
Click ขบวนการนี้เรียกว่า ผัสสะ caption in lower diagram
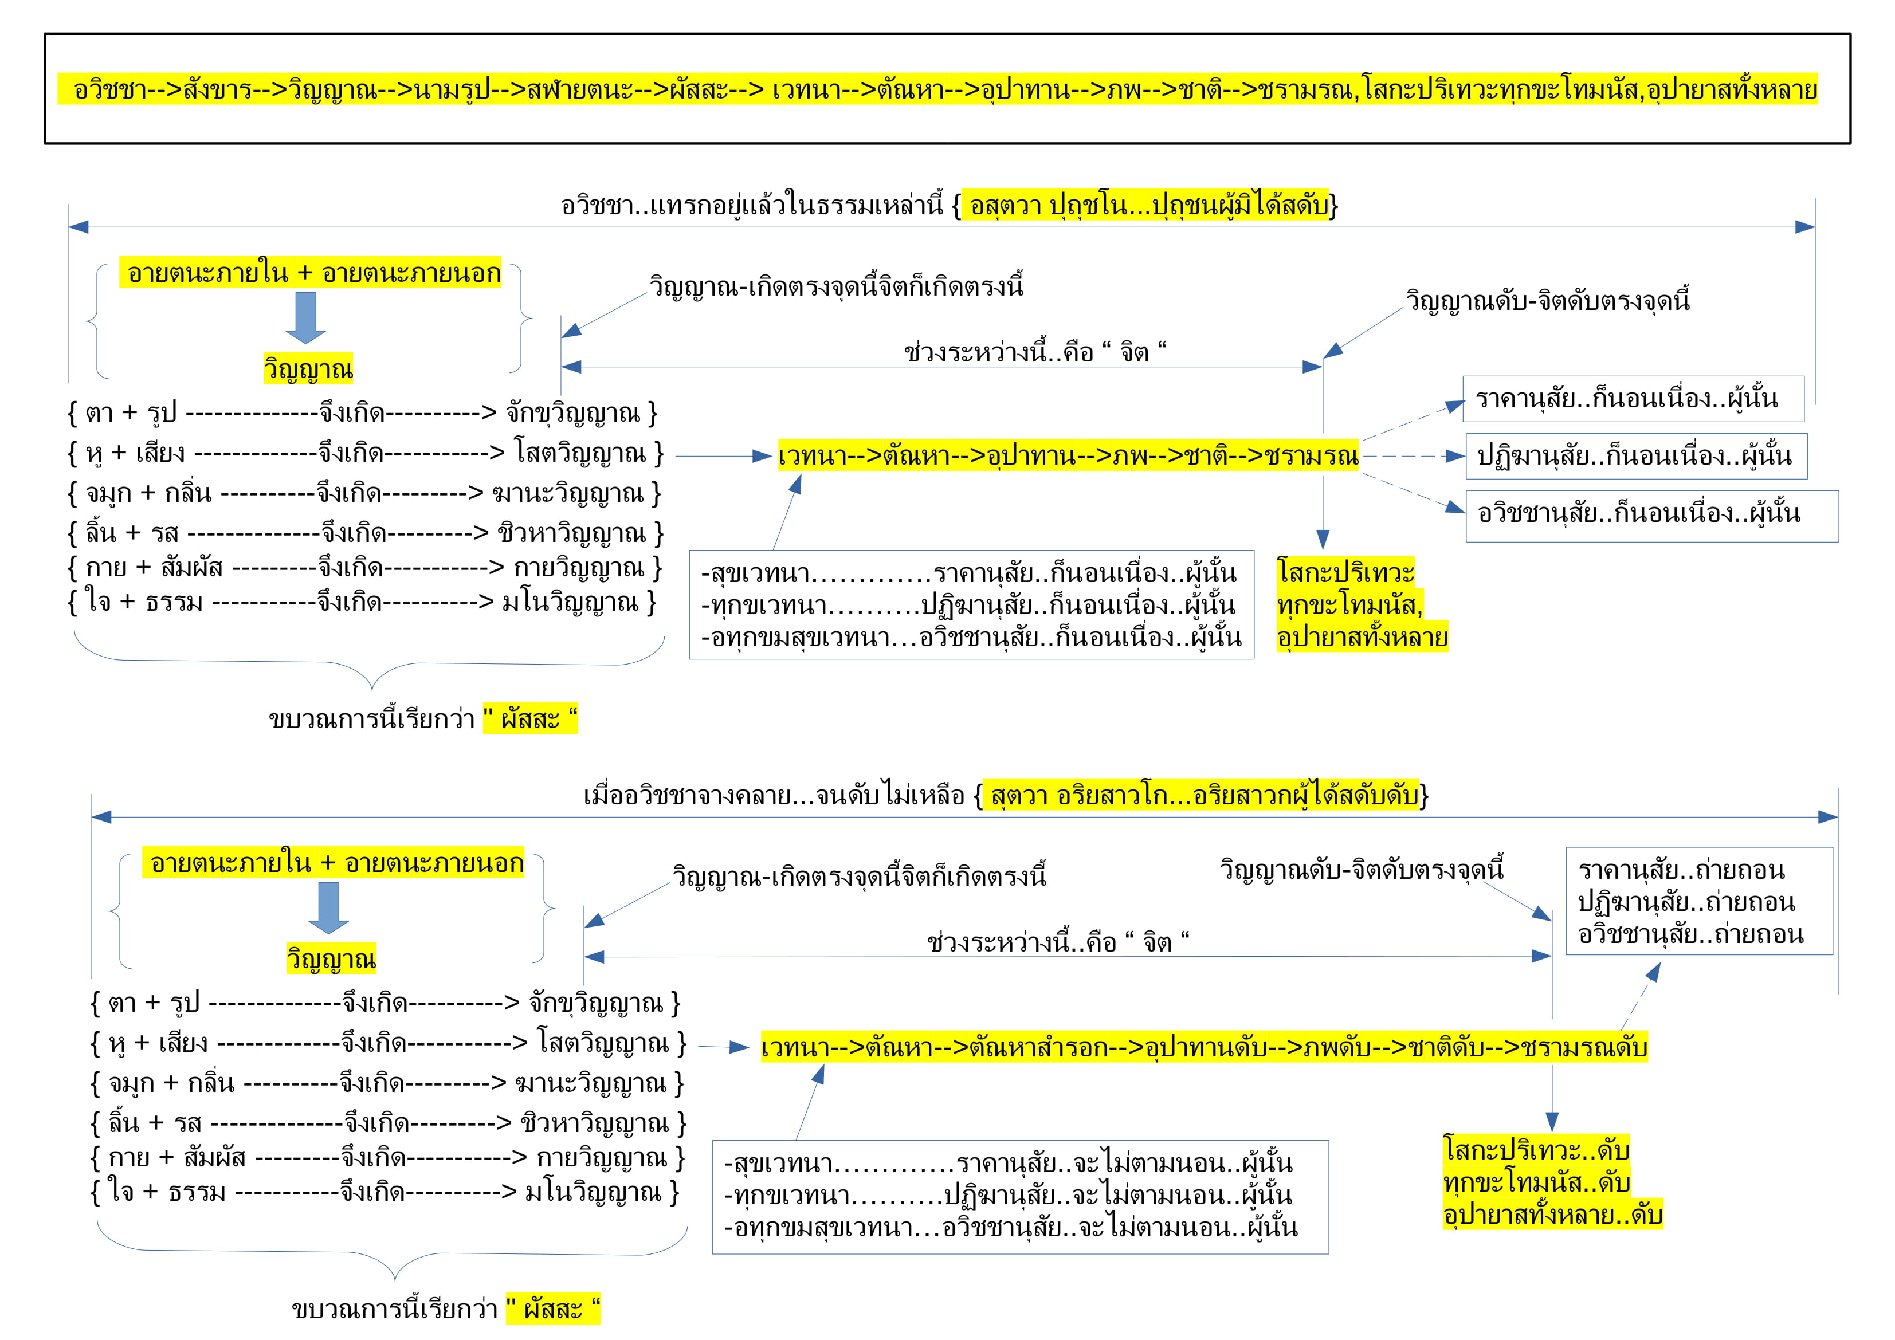446,1308
